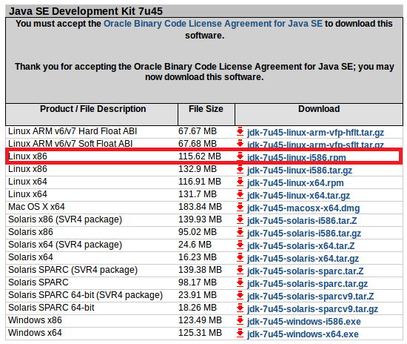Download jdk-7u45-linux-x64.tar.gz link

tap(298, 196)
